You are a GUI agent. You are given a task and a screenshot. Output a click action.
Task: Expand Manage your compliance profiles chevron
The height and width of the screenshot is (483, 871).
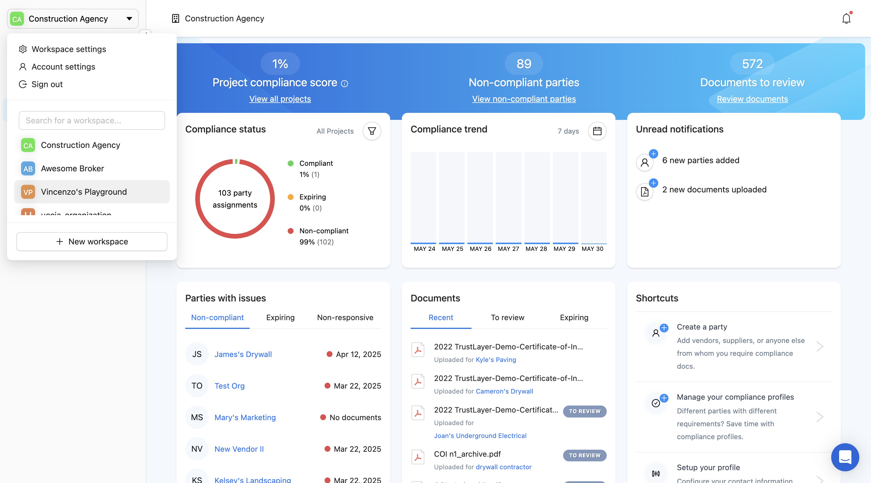819,416
